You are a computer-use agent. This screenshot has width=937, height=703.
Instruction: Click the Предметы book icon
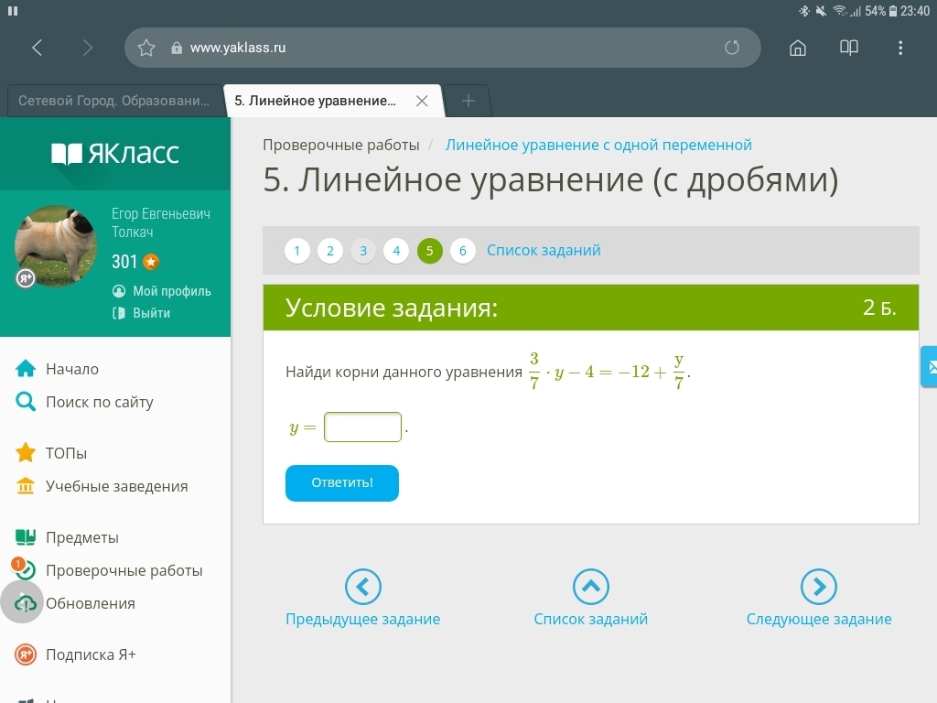pos(25,537)
